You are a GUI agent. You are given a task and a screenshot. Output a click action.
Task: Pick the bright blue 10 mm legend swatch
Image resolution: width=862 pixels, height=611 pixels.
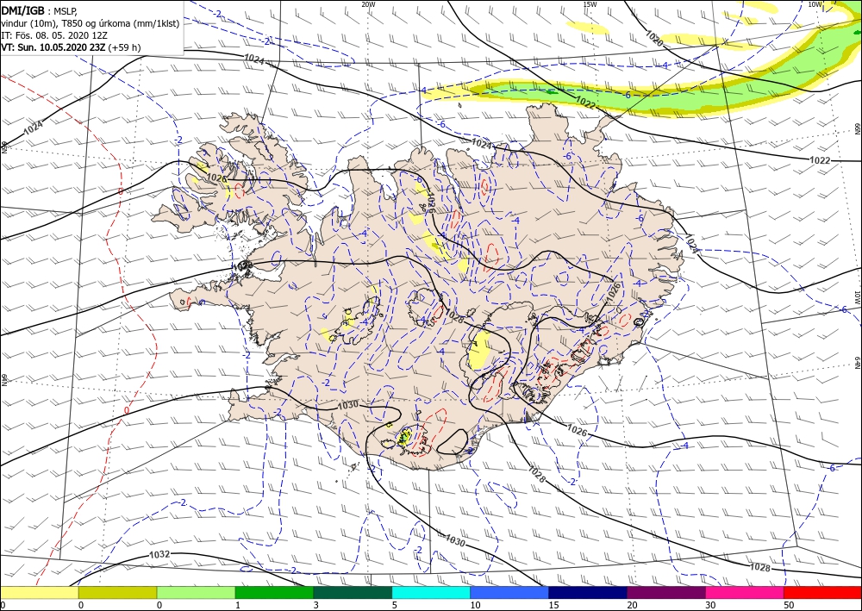pos(509,593)
